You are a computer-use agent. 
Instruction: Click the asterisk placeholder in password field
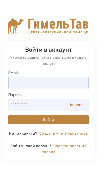point(19,104)
